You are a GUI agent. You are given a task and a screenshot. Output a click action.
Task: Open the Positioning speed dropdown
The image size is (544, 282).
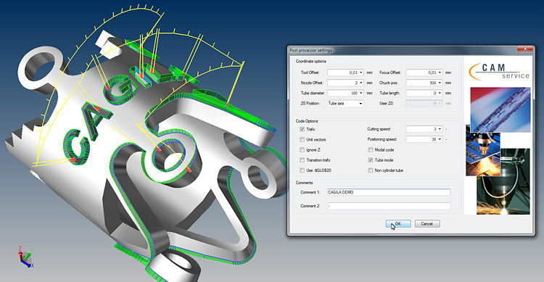pyautogui.click(x=440, y=139)
